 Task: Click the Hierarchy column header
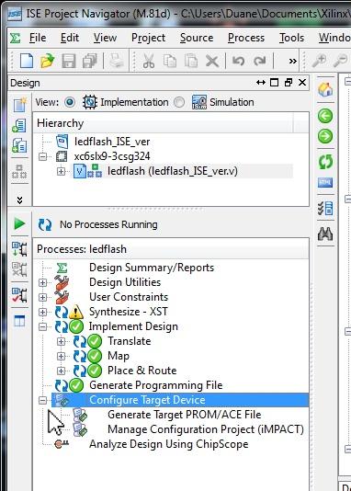coord(163,123)
